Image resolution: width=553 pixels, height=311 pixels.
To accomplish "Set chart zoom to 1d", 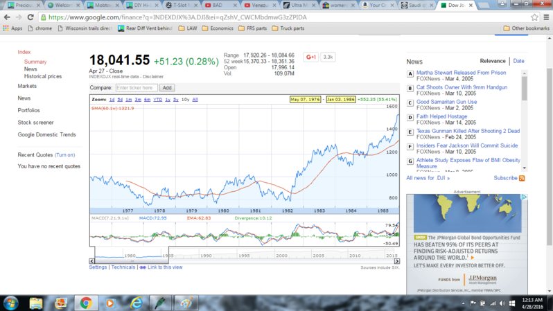I will (112, 100).
